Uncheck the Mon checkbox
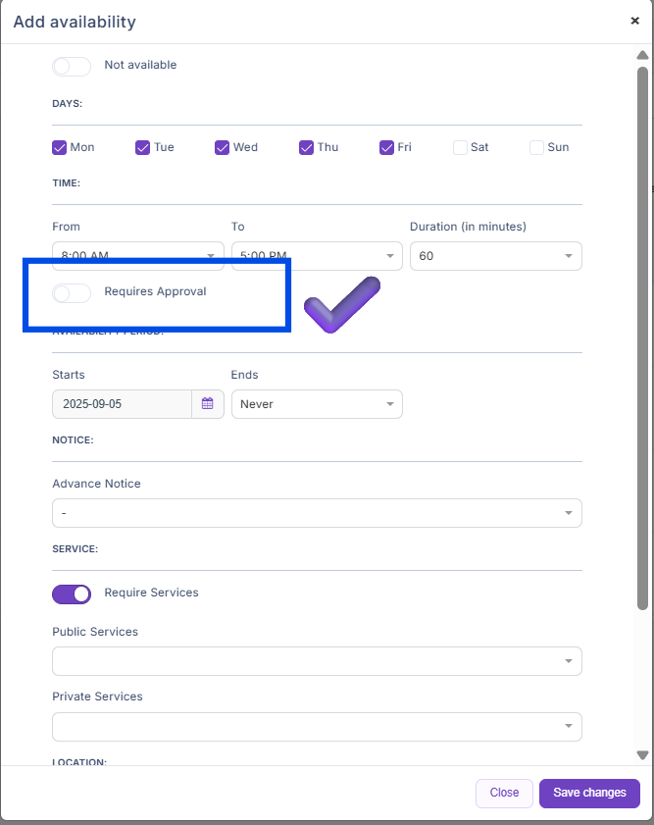654x825 pixels. pos(59,147)
